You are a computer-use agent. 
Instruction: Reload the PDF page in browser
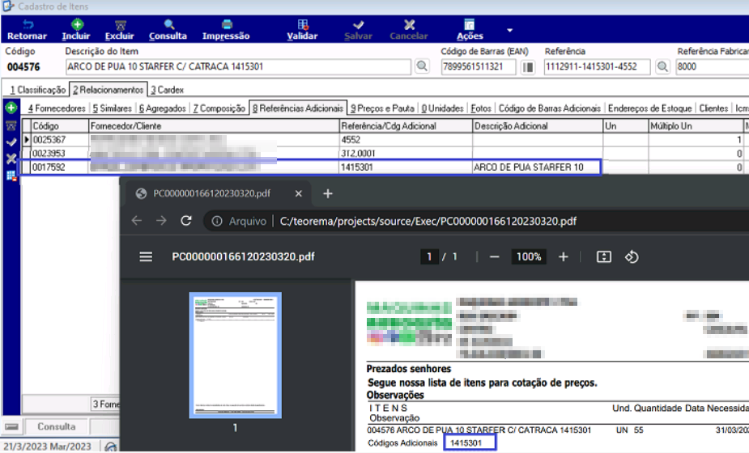186,221
